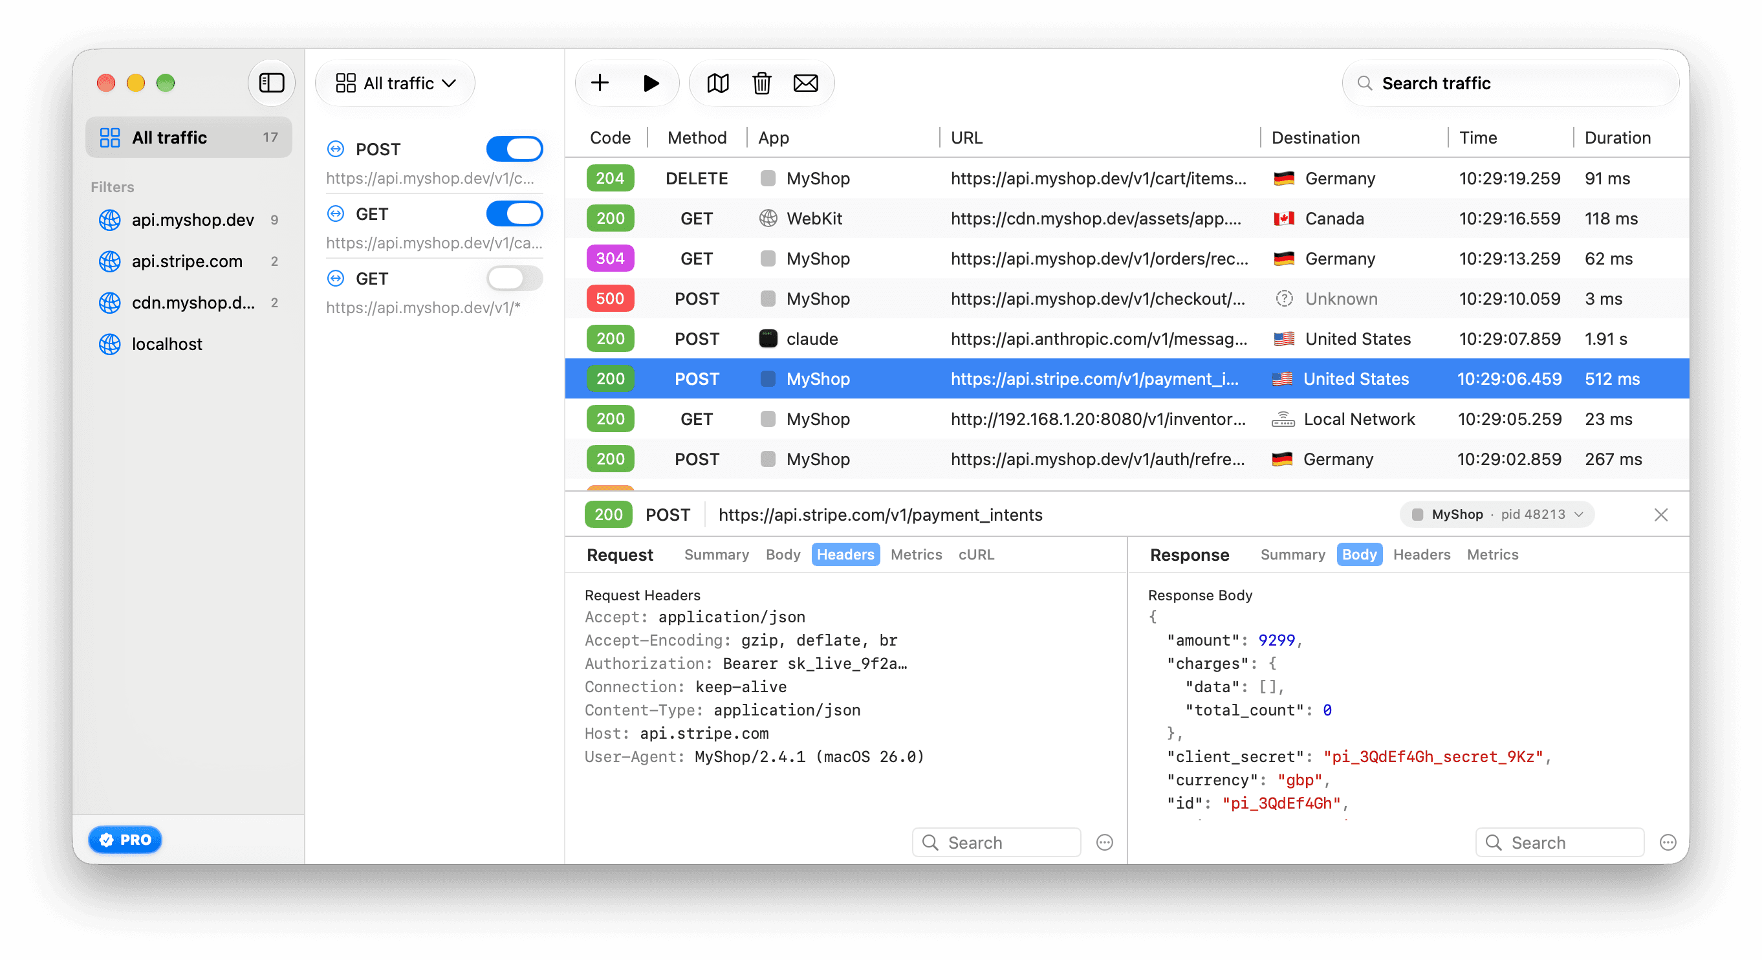Select the 204 DELETE cart items row

1127,178
